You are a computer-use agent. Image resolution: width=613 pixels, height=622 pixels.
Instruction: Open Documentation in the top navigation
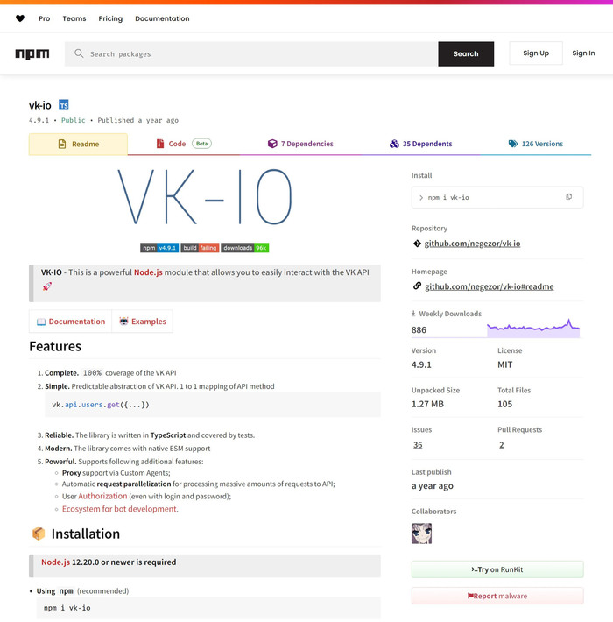162,18
